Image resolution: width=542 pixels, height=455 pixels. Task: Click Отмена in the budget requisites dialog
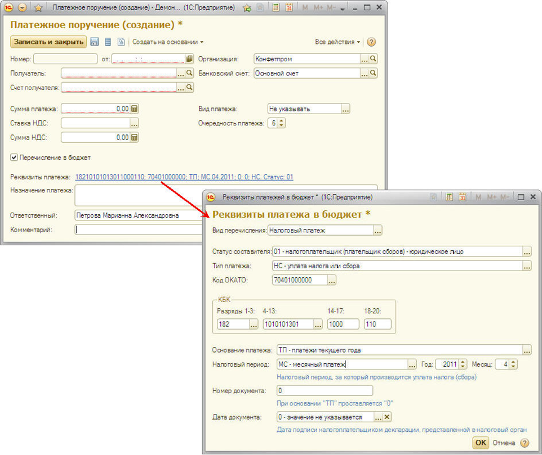point(504,443)
